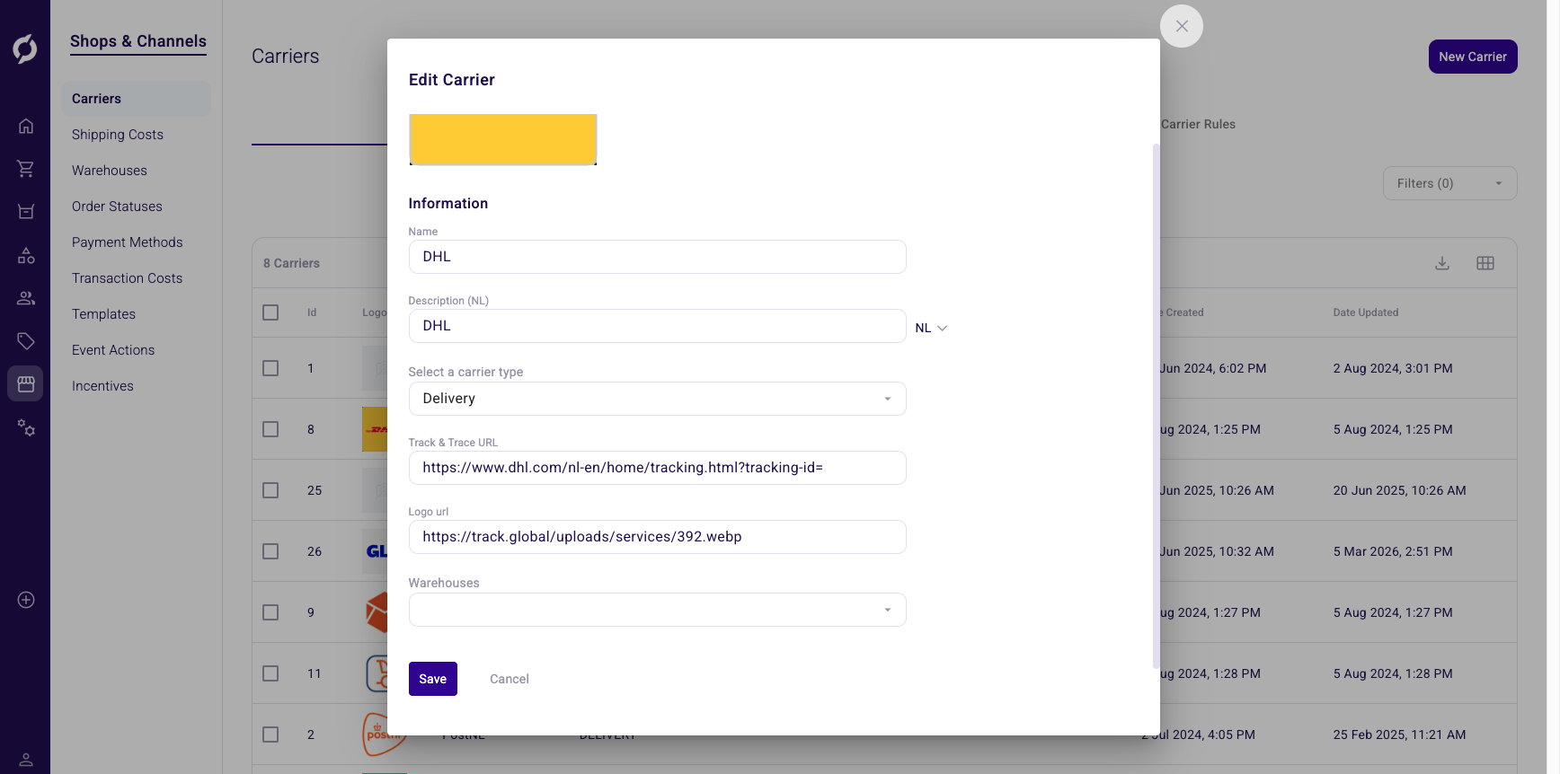This screenshot has width=1560, height=774.
Task: Click the date '25 Feb 2025, 11:21 AM'
Action: coord(1399,734)
